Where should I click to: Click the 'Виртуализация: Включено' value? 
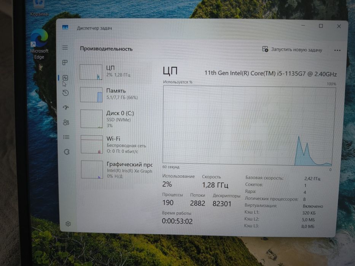[x=313, y=206]
